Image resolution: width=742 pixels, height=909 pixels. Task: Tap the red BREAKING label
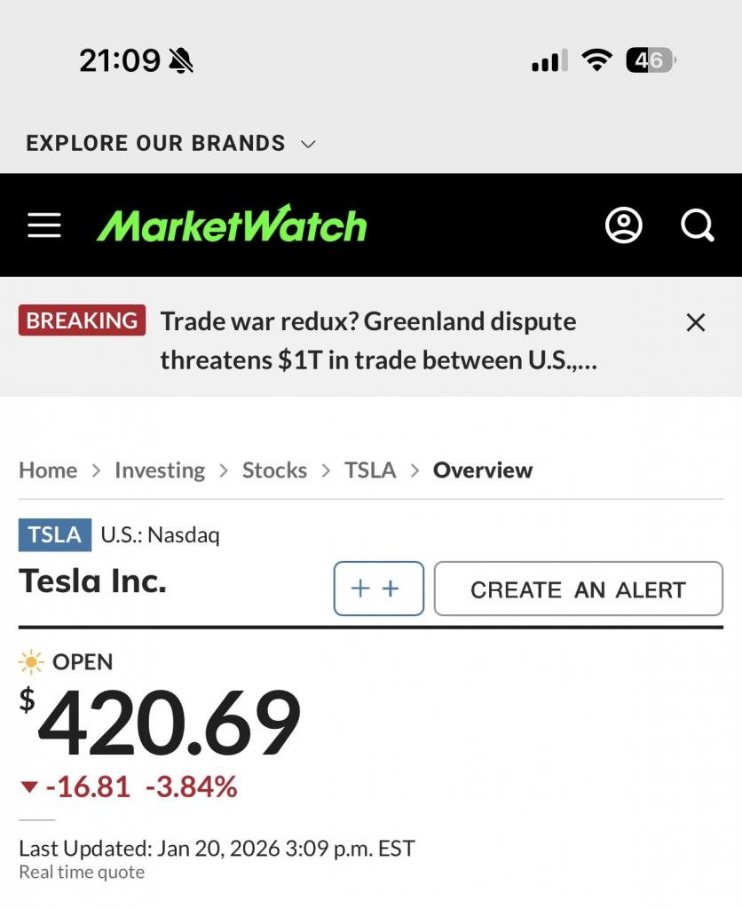82,320
